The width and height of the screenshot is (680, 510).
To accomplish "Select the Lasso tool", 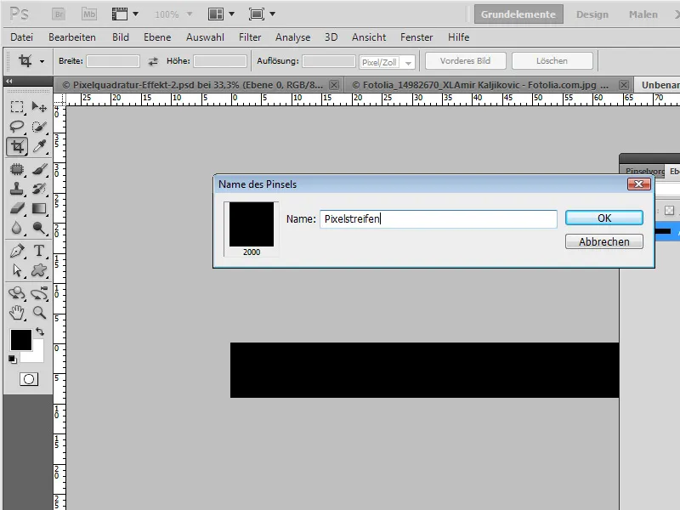I will tap(17, 127).
